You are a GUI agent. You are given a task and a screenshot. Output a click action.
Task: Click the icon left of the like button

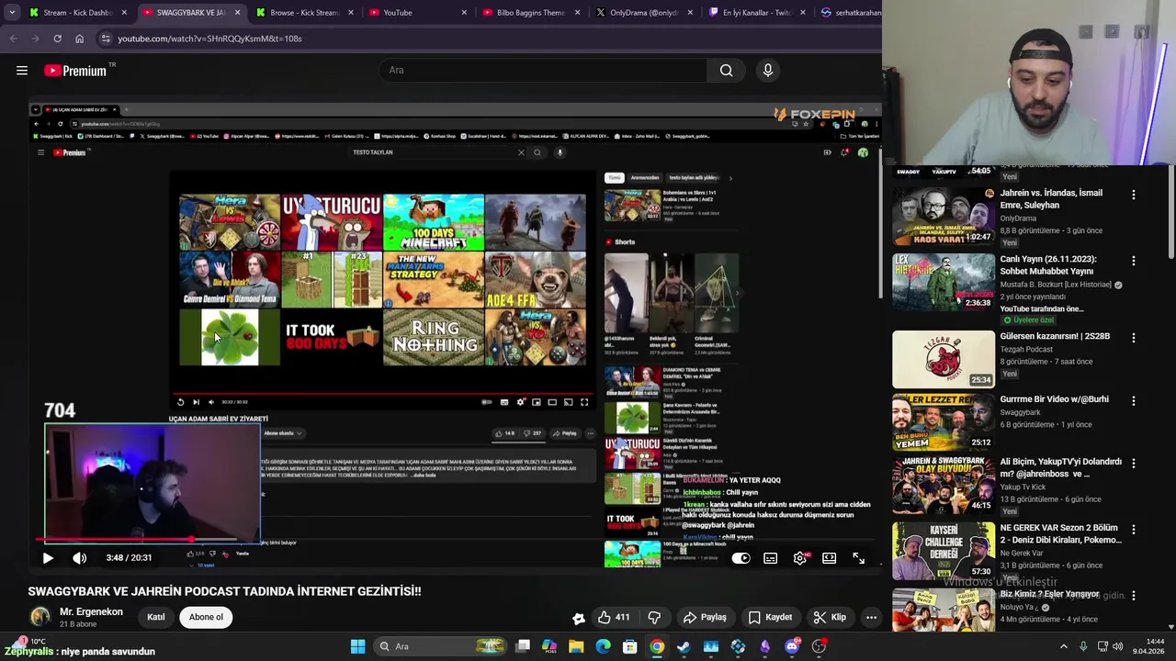(x=578, y=618)
